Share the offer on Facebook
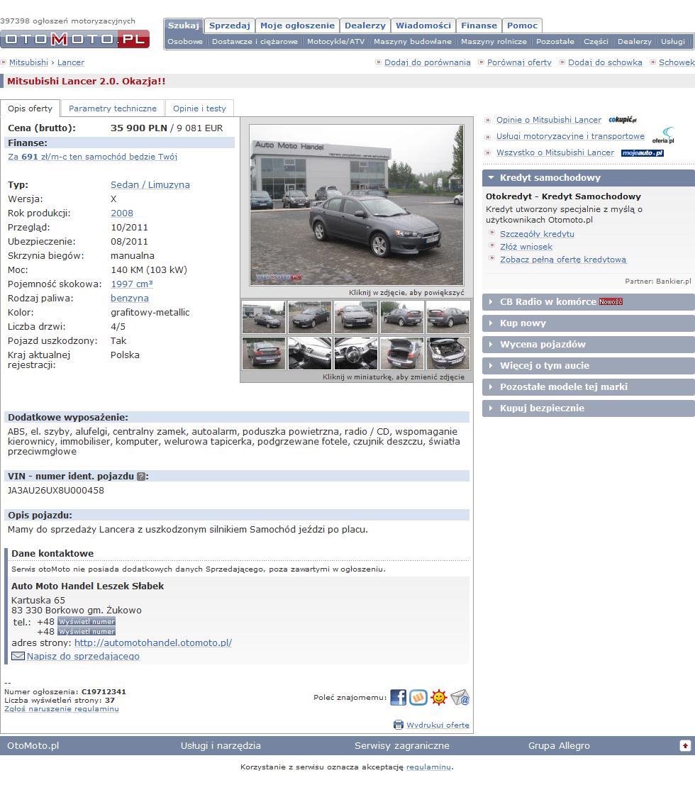695x785 pixels. pyautogui.click(x=398, y=697)
